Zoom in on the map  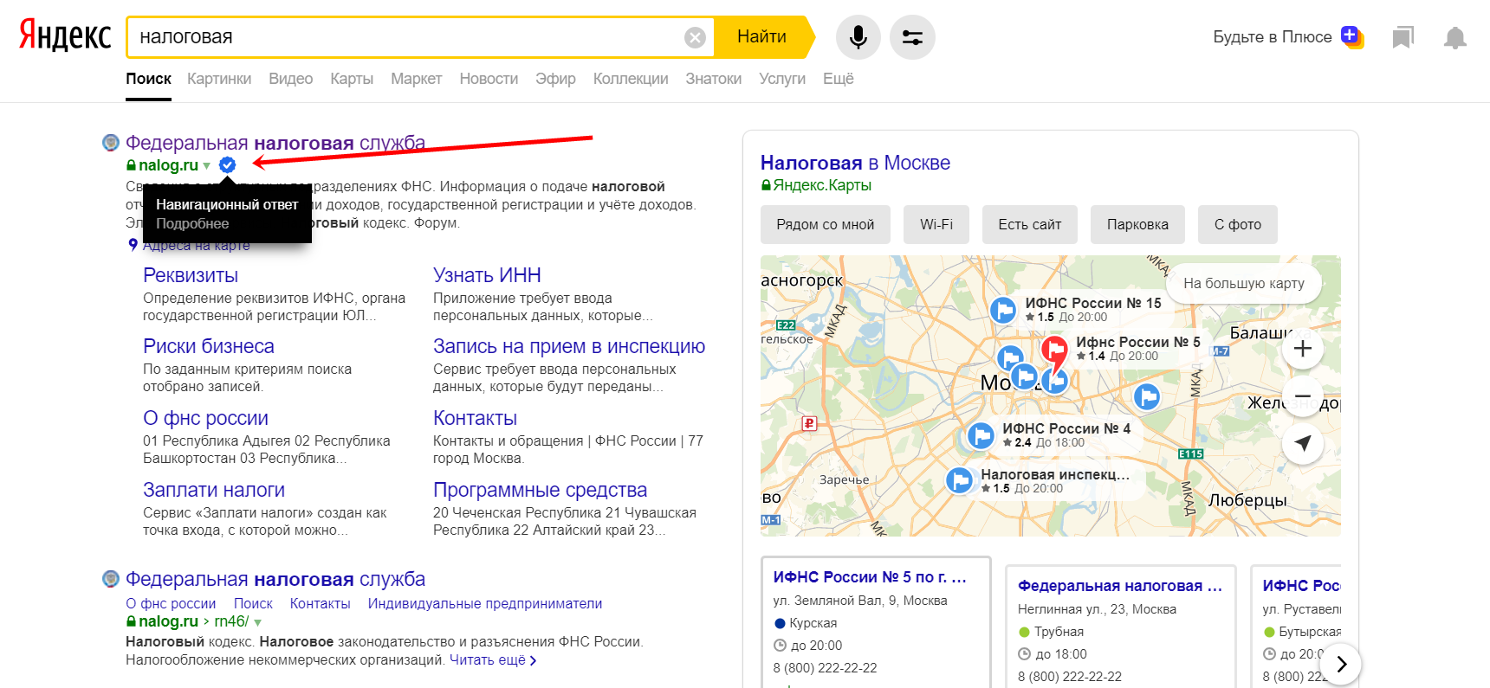[1302, 349]
